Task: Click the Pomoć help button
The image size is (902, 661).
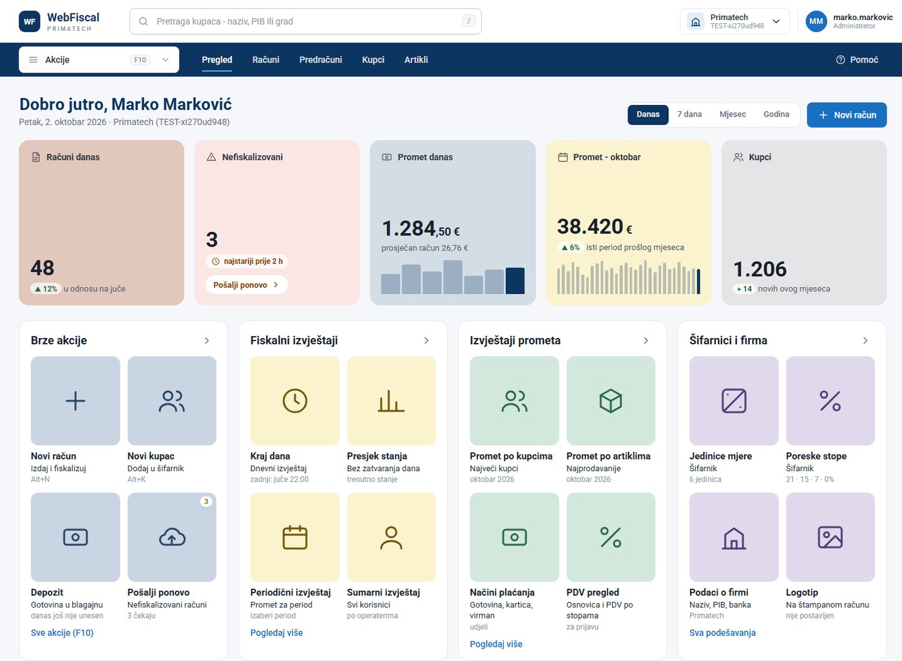Action: (857, 60)
